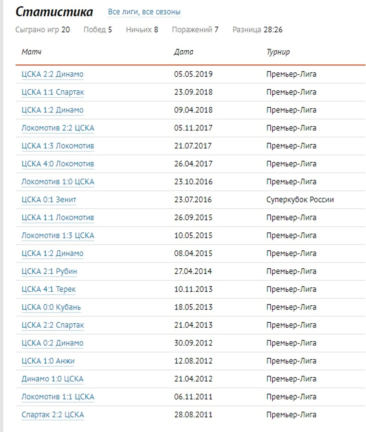Open the 'Все лиги, все сезоны' filter dropdown

pos(144,12)
